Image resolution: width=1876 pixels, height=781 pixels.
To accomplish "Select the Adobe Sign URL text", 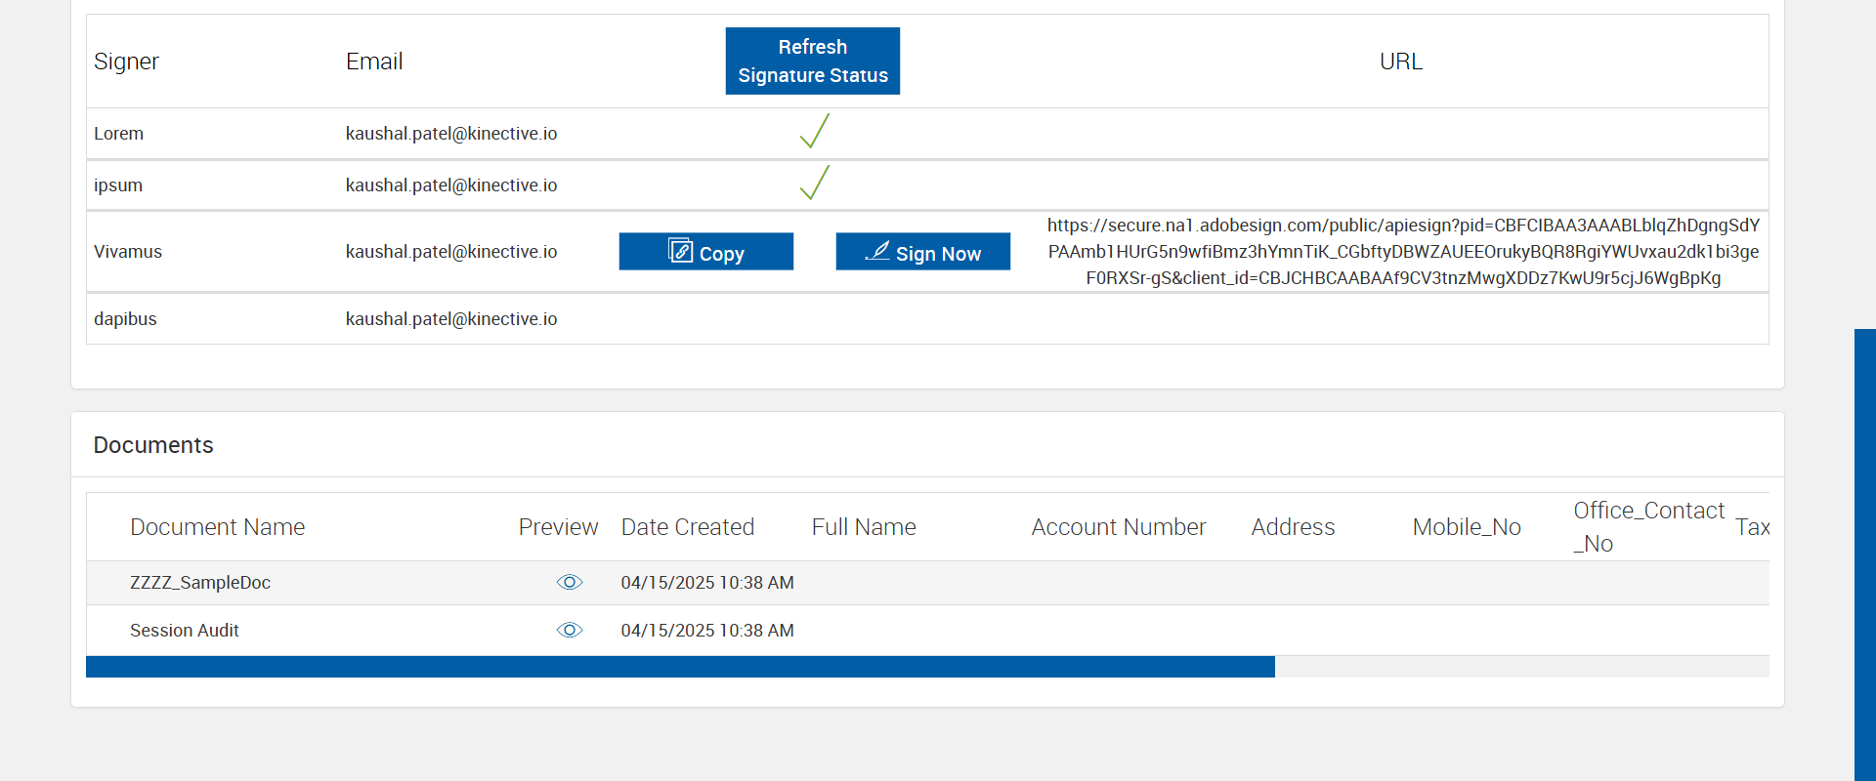I will (x=1403, y=252).
